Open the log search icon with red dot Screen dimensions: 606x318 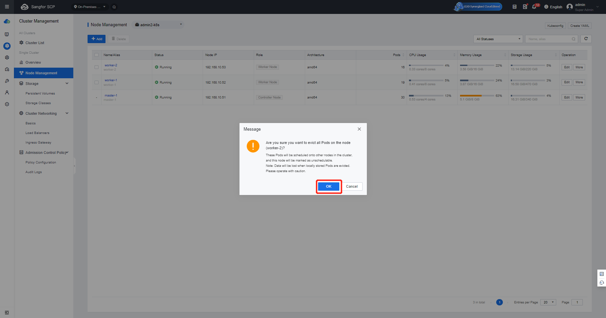(x=525, y=7)
